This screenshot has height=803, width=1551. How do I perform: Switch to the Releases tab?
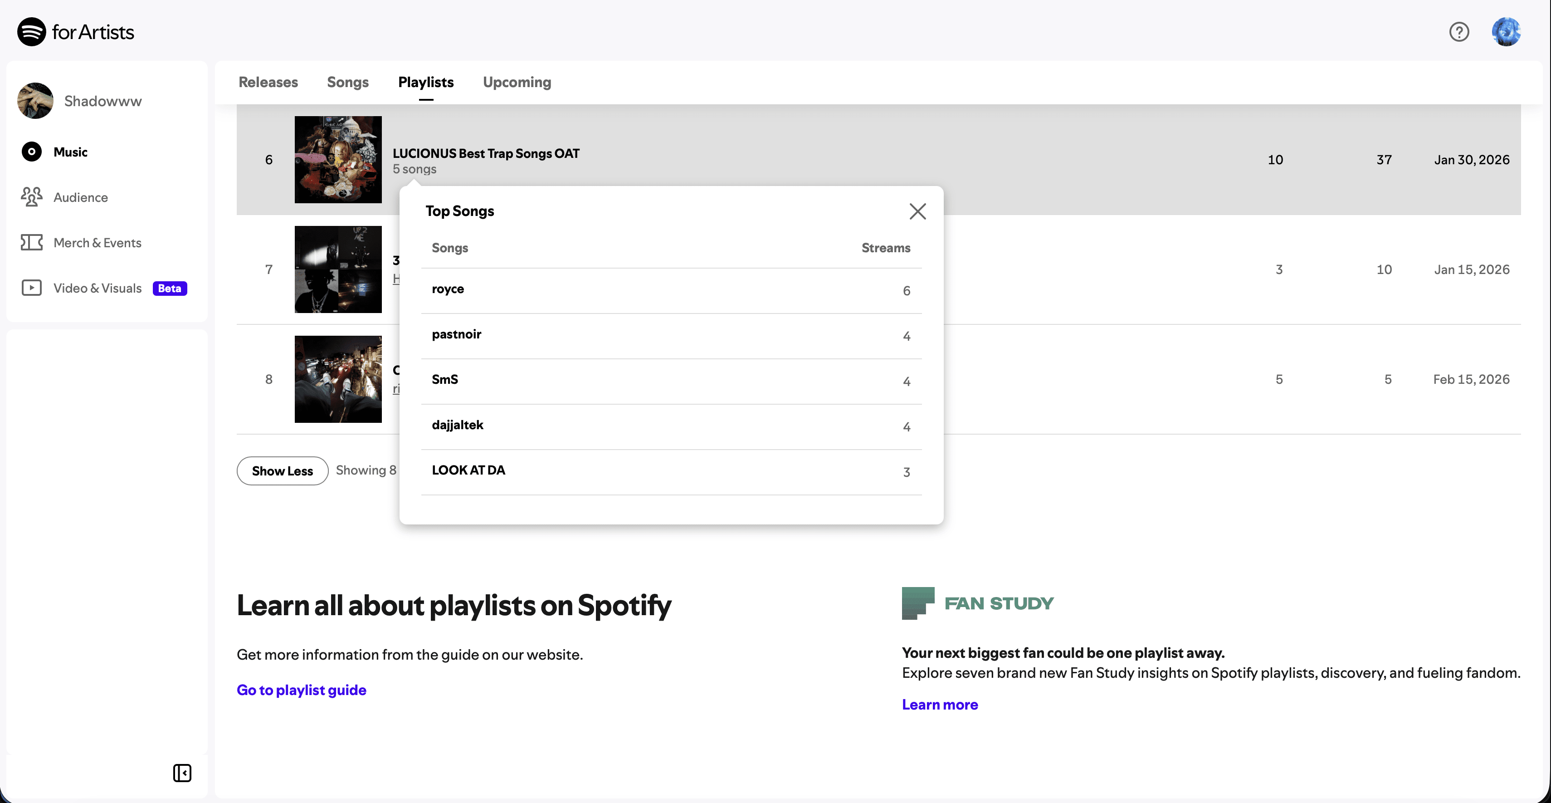(x=268, y=82)
